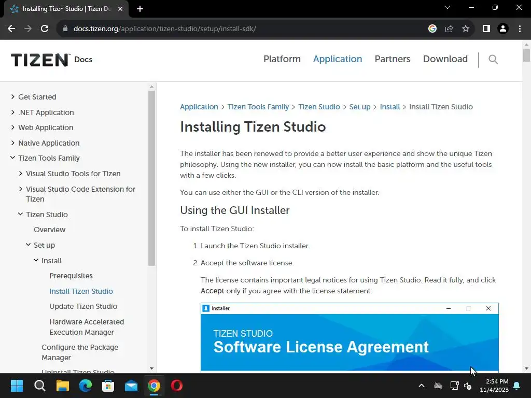View site information padlock icon

(x=65, y=29)
